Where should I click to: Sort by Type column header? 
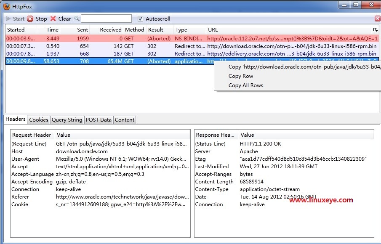click(190, 29)
